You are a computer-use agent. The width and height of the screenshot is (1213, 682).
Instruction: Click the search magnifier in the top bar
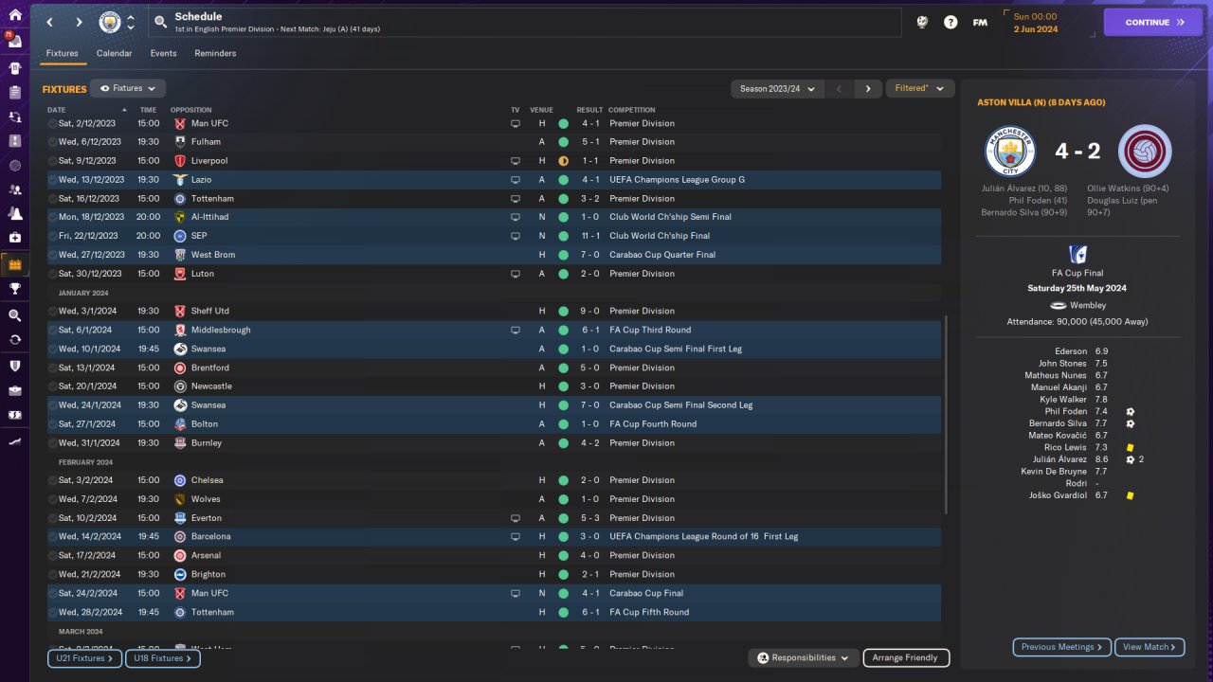pos(160,22)
